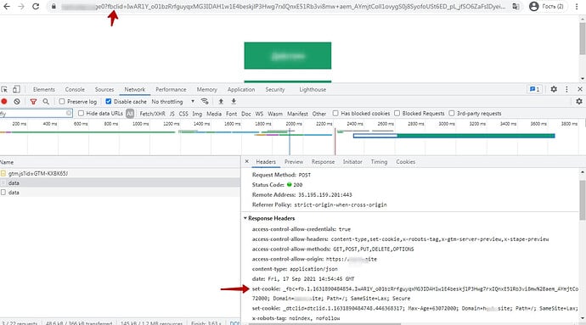Close the request details pane
586x325 pixels.
click(246, 161)
